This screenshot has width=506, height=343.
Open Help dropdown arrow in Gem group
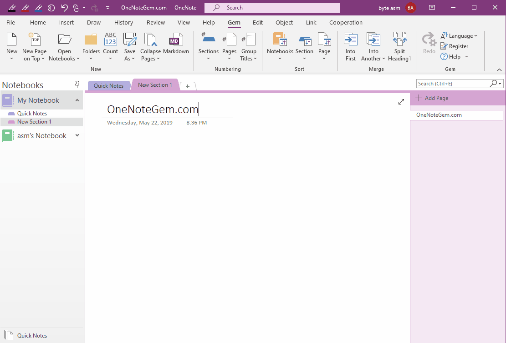point(466,57)
